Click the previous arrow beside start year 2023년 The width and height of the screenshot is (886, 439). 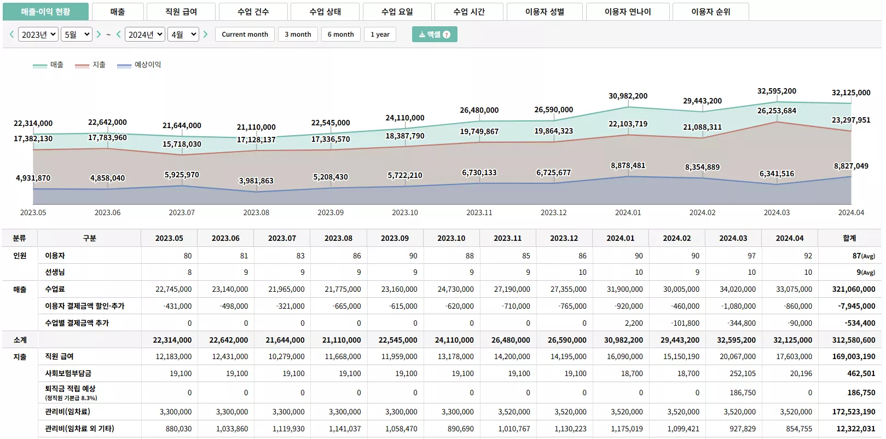(11, 34)
